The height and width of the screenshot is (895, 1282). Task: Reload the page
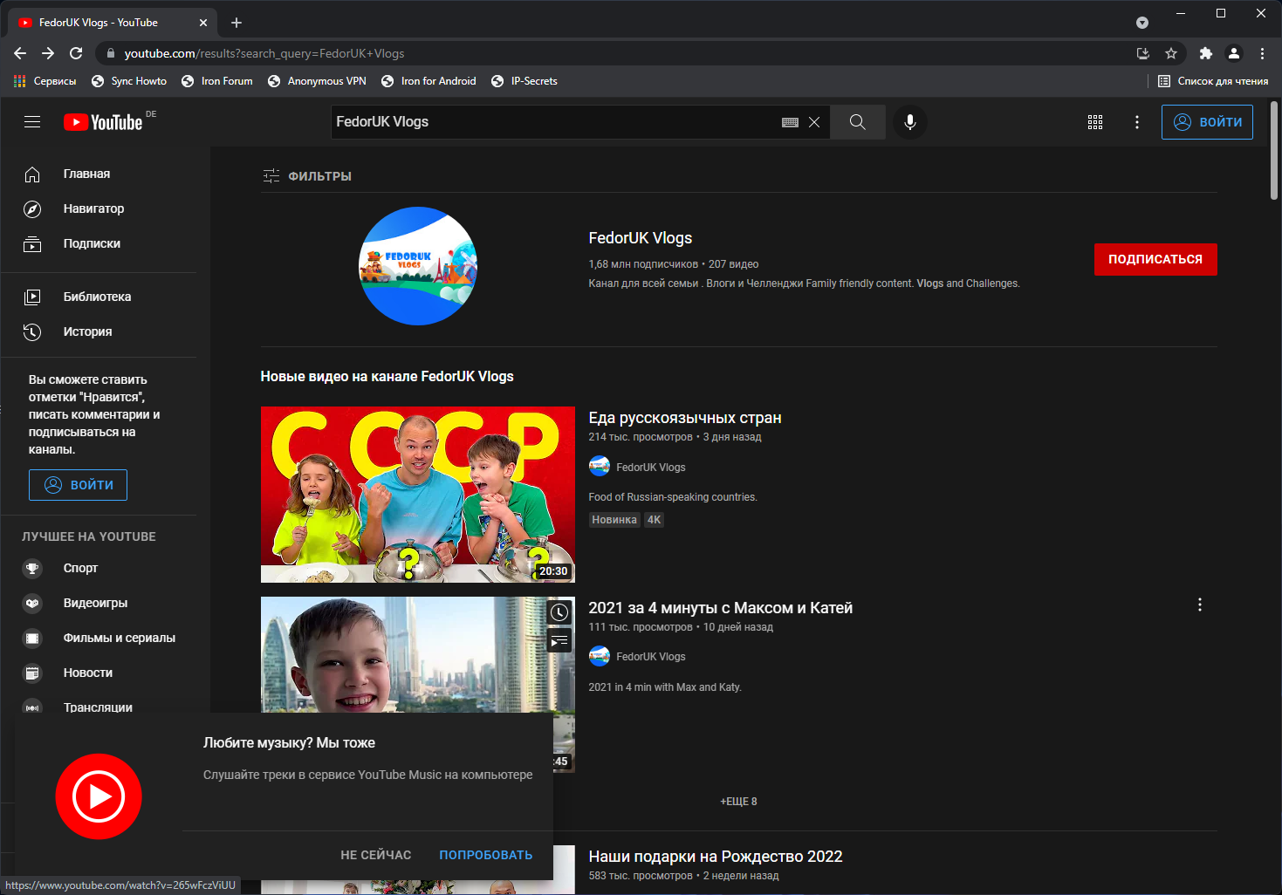click(x=76, y=53)
